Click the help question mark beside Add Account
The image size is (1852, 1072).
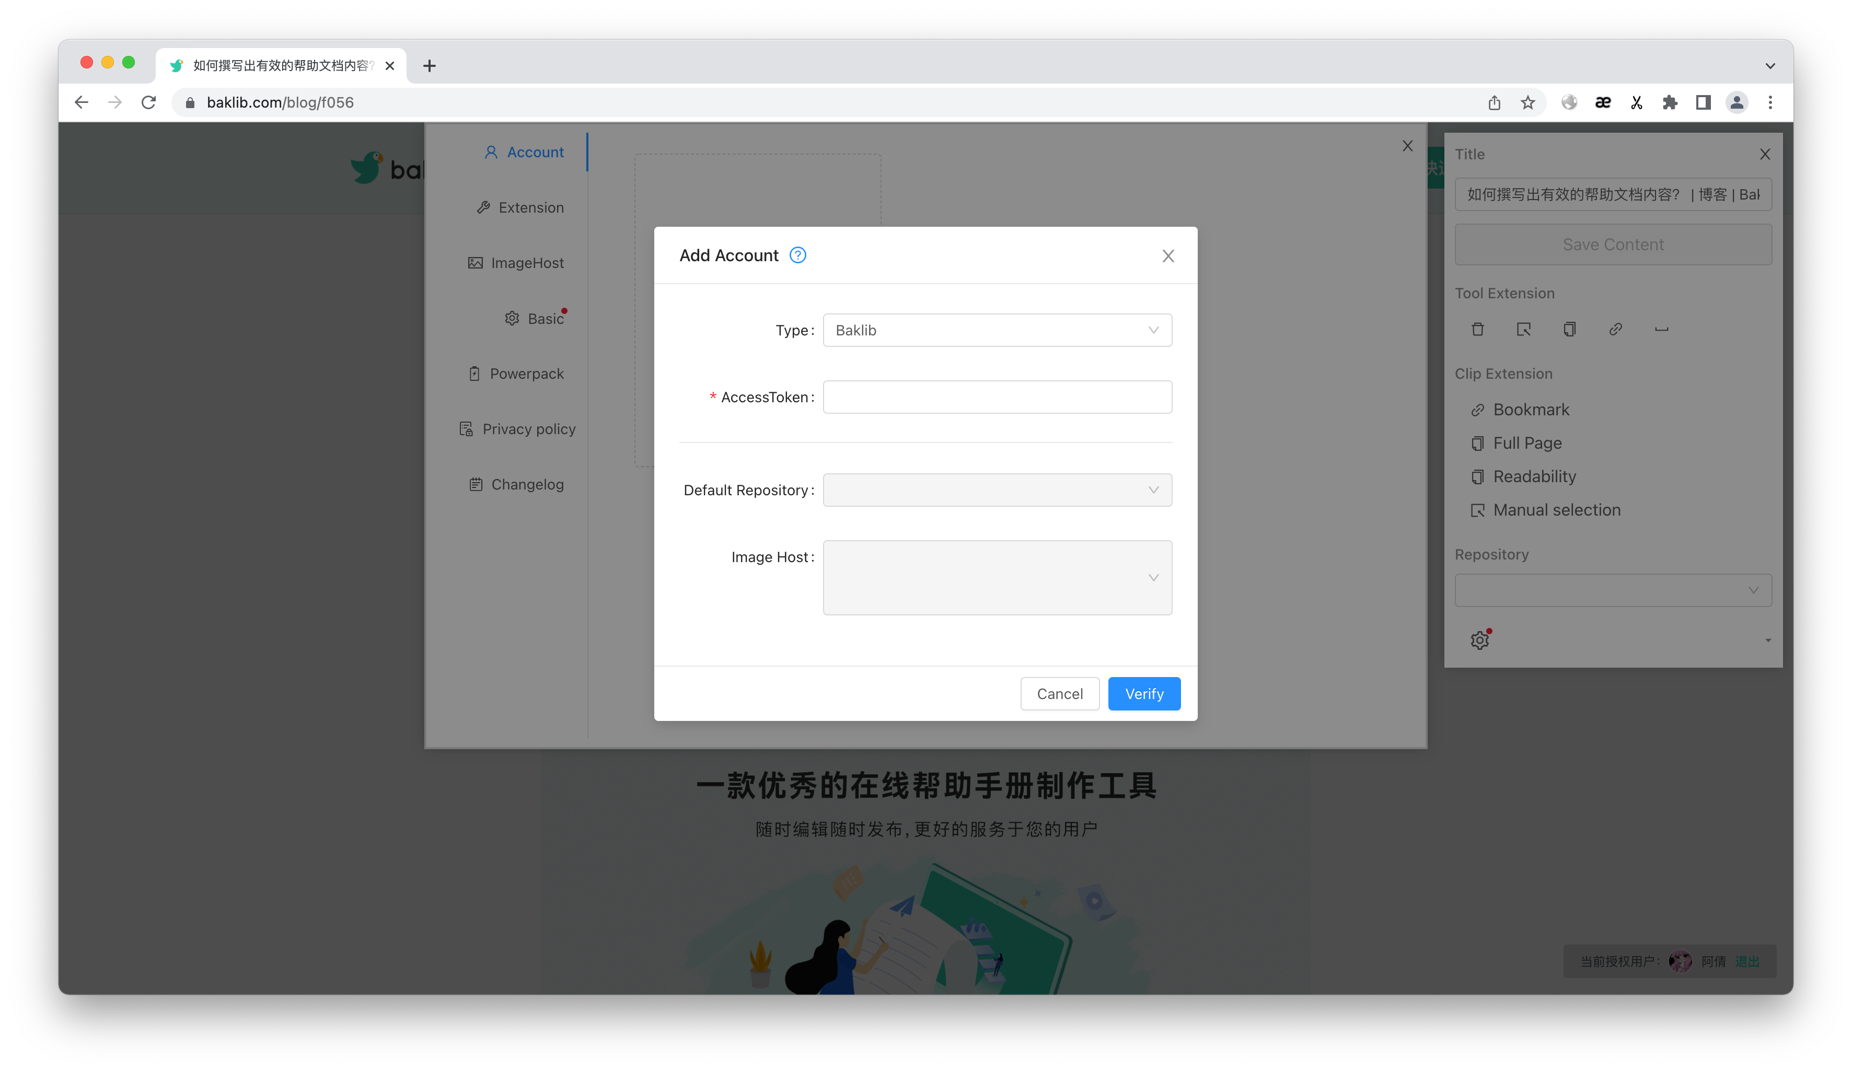coord(797,255)
